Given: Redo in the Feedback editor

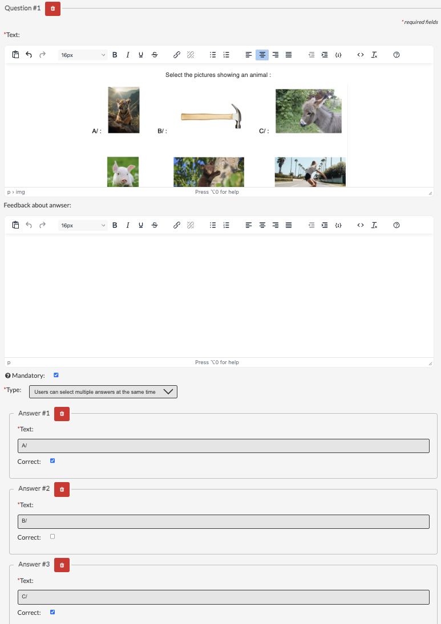Looking at the screenshot, I should click(42, 225).
